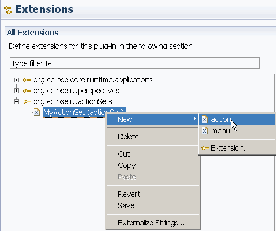This screenshot has height=232, width=277.
Task: Choose Delete from the context menu
Action: click(x=128, y=137)
